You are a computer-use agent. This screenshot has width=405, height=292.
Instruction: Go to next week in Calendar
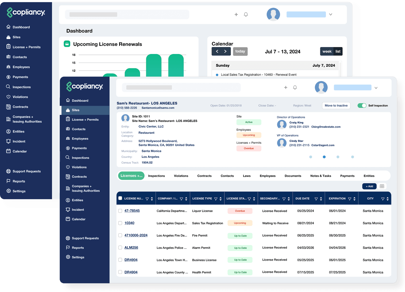(x=225, y=51)
